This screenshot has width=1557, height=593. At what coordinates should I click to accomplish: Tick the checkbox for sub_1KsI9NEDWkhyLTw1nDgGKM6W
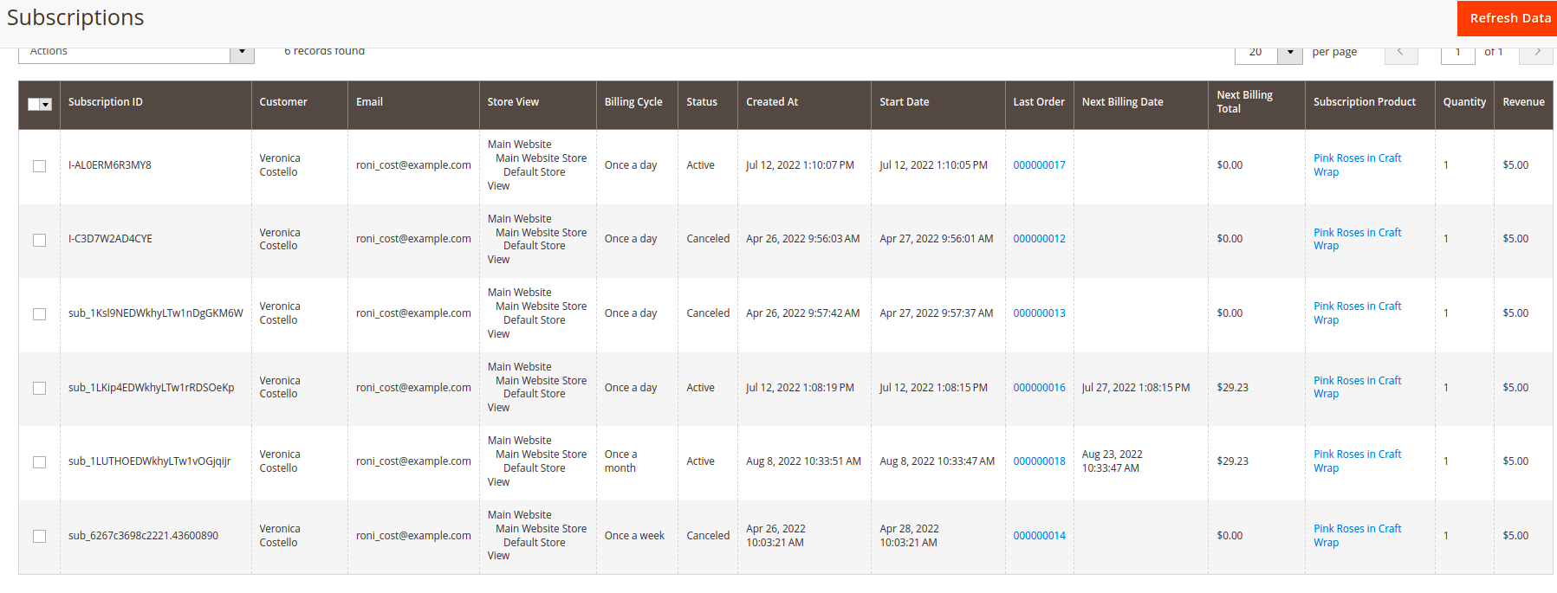(x=40, y=313)
